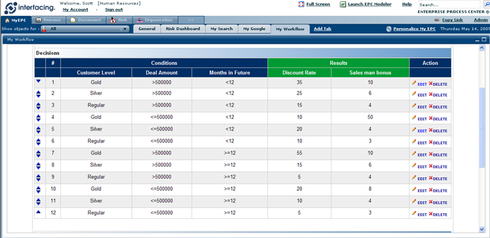The image size is (490, 238).
Task: Move decision row 12 up
Action: tap(39, 212)
